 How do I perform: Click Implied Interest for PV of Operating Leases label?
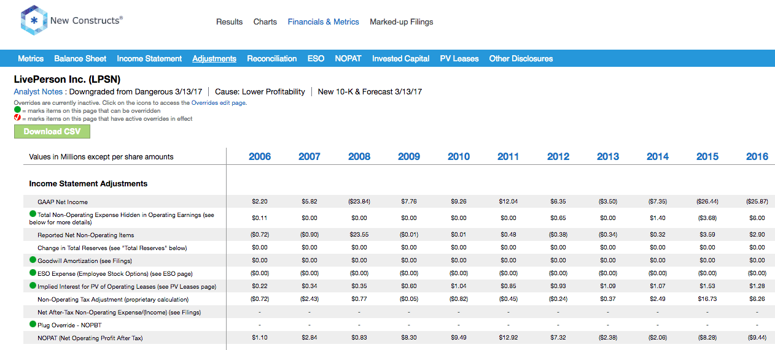[x=127, y=287]
